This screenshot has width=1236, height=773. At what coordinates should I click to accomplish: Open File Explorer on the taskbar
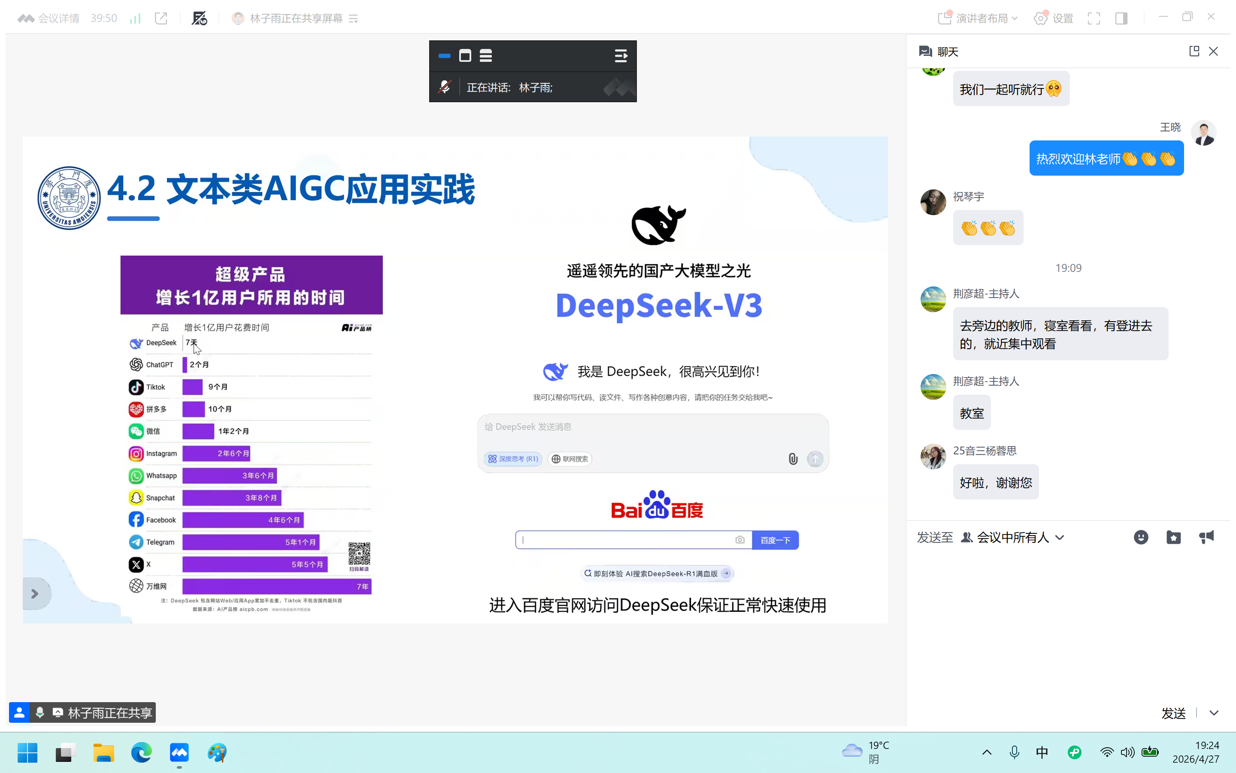103,752
